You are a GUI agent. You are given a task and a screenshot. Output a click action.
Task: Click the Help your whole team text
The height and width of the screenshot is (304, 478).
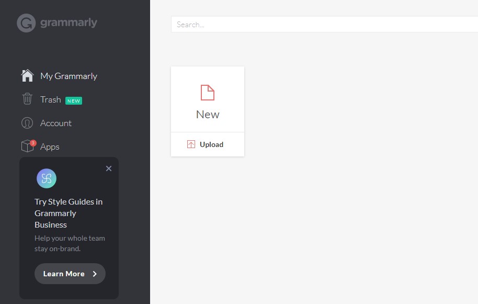(70, 243)
